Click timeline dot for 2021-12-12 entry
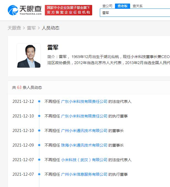The image size is (170, 187). point(39,101)
